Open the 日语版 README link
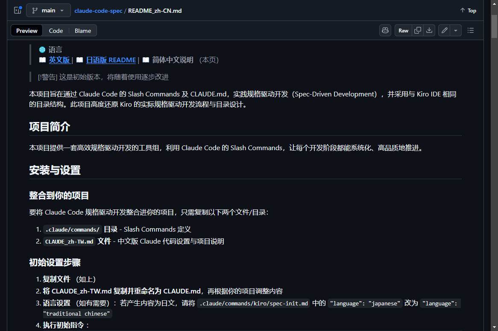The height and width of the screenshot is (331, 498). 111,60
